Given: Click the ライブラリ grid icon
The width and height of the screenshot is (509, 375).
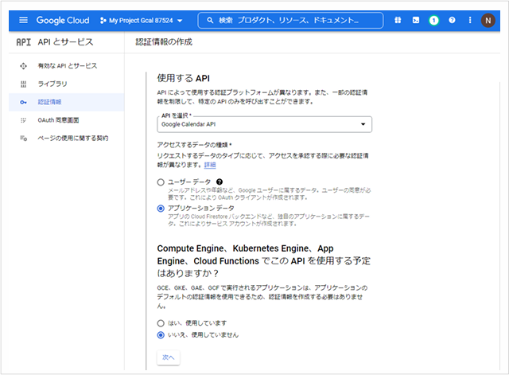Looking at the screenshot, I should pyautogui.click(x=23, y=84).
